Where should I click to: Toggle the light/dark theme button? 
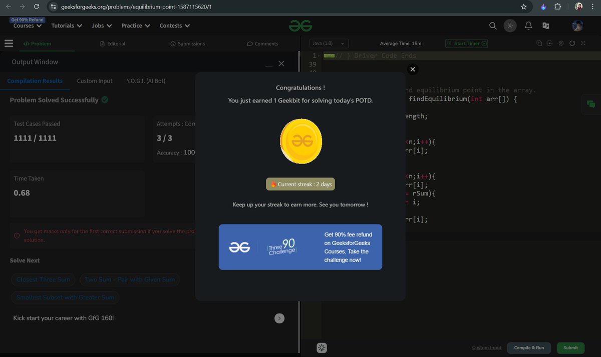tap(510, 25)
